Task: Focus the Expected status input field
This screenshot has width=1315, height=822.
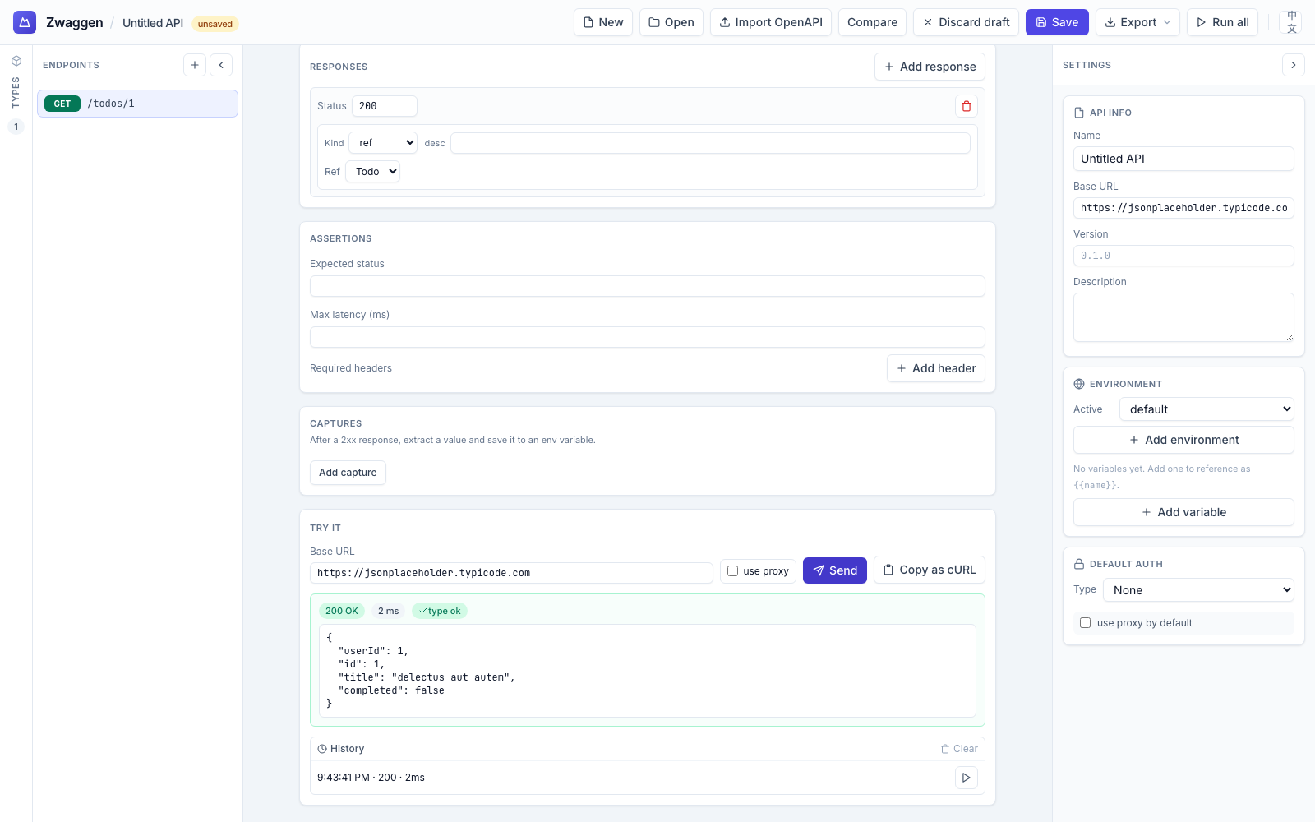Action: [647, 286]
